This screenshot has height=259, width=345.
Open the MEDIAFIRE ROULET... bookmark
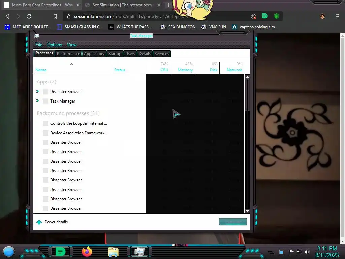[28, 27]
